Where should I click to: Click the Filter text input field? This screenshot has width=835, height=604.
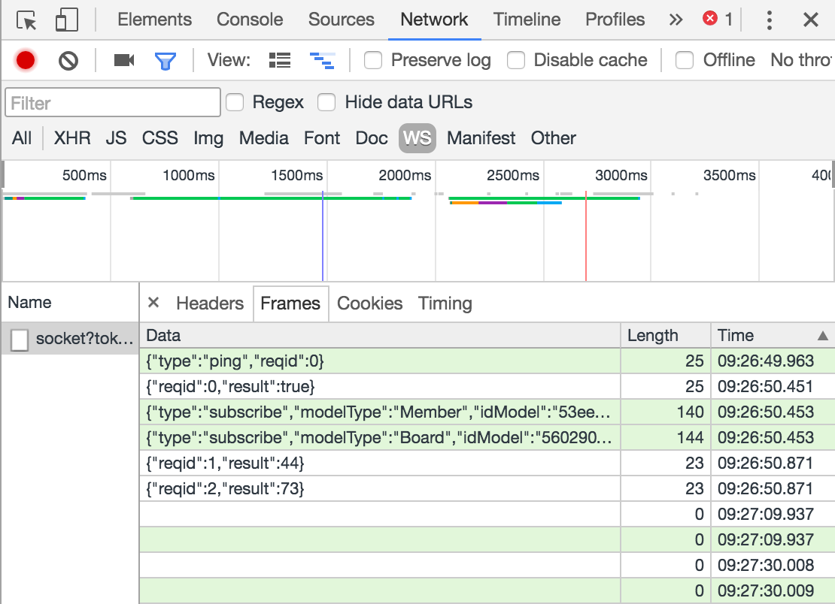[x=113, y=102]
